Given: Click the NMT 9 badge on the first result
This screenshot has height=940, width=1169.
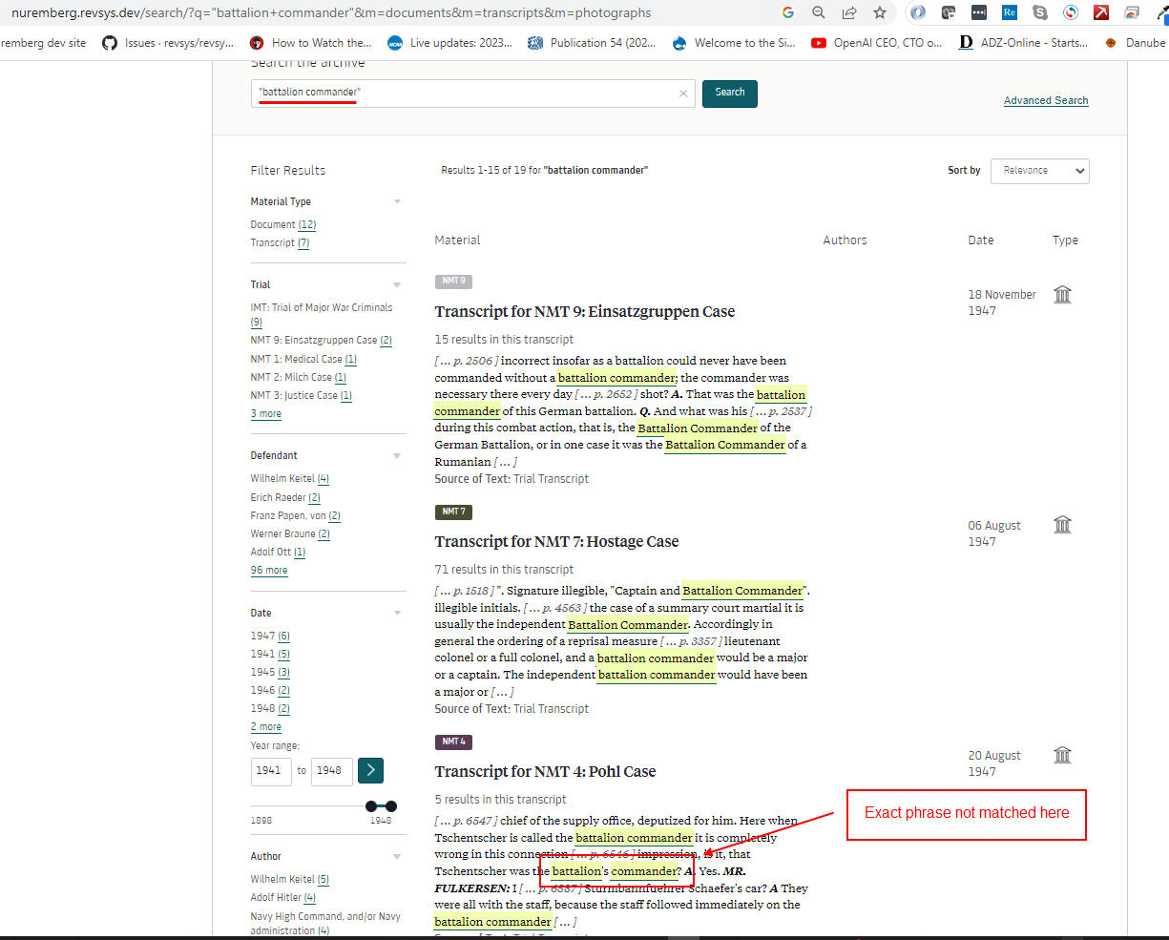Looking at the screenshot, I should click(452, 281).
